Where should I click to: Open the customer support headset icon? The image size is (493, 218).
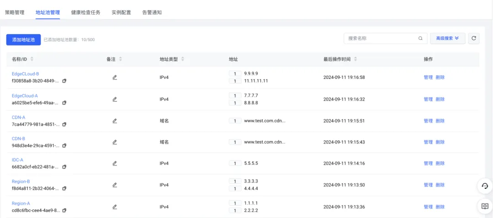pos(485,186)
